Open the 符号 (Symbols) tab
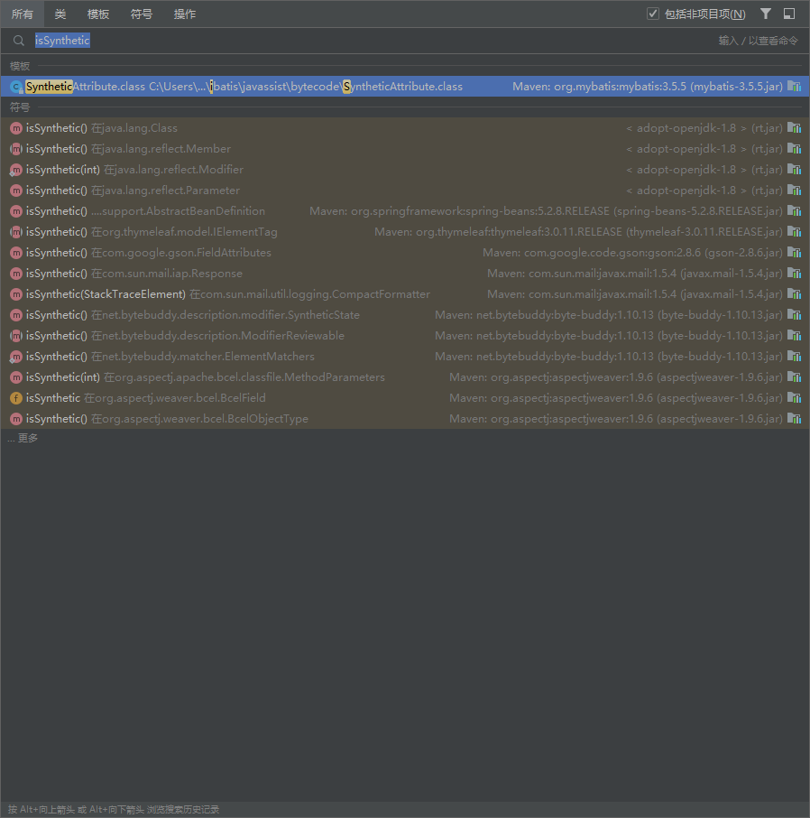The image size is (810, 818). pyautogui.click(x=142, y=14)
